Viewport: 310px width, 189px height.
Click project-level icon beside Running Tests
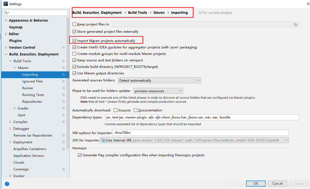coord(63,95)
